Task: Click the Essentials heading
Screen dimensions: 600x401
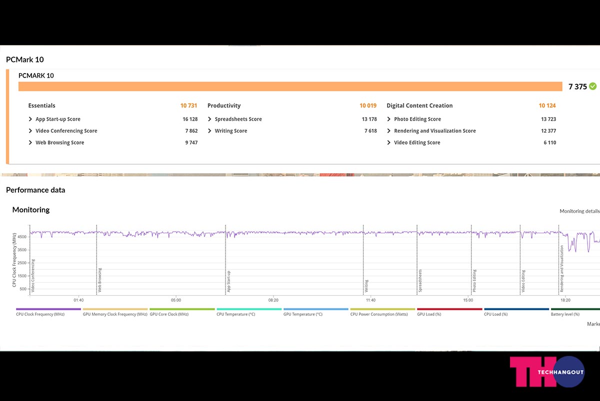Action: click(42, 106)
